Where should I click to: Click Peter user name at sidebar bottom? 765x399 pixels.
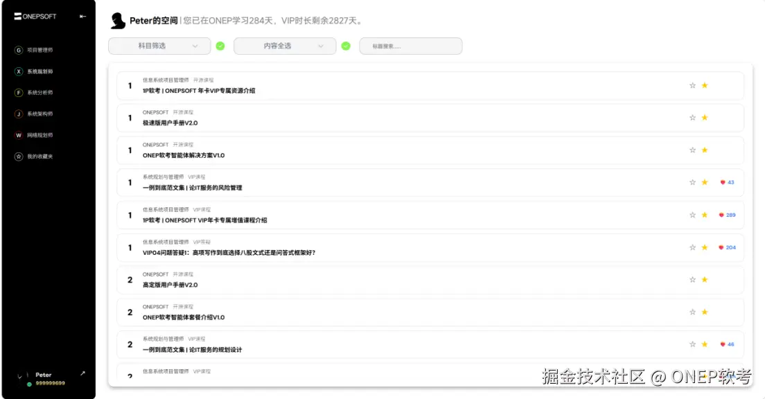point(44,375)
